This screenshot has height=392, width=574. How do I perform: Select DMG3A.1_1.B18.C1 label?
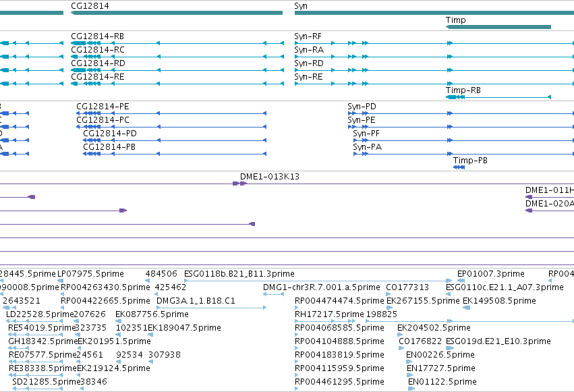[x=196, y=301]
